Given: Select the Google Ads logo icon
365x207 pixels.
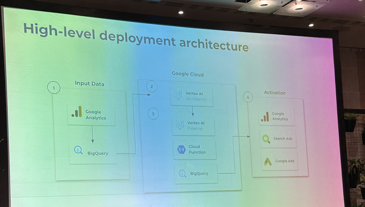Looking at the screenshot, I should tap(268, 161).
